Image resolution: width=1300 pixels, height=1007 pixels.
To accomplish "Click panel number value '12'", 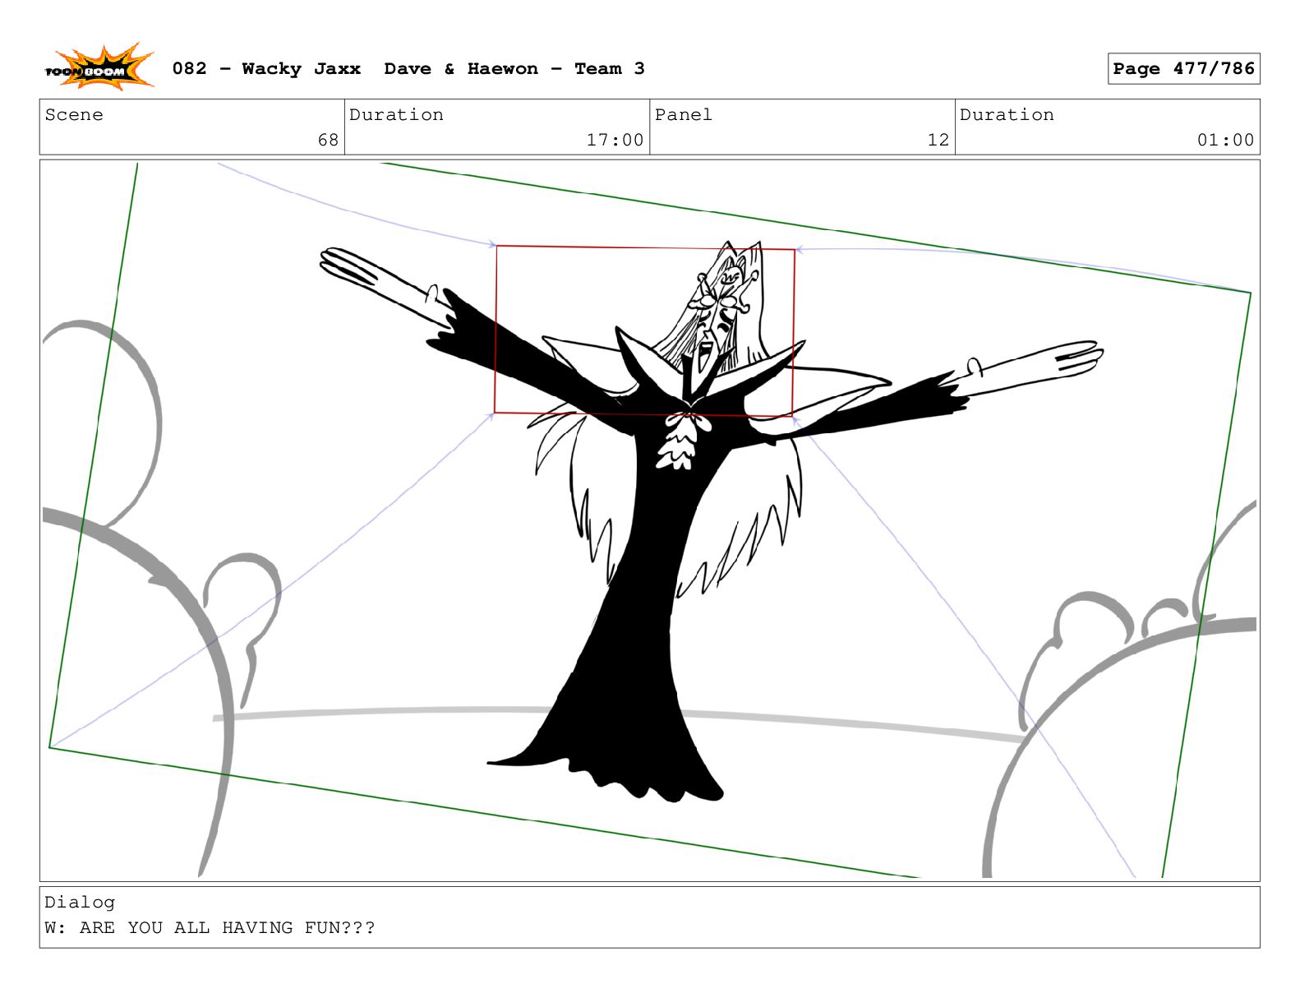I will [x=938, y=141].
